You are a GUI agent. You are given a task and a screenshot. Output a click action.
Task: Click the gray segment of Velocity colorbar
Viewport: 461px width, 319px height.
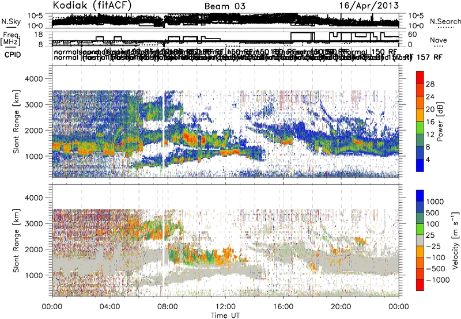click(x=420, y=240)
